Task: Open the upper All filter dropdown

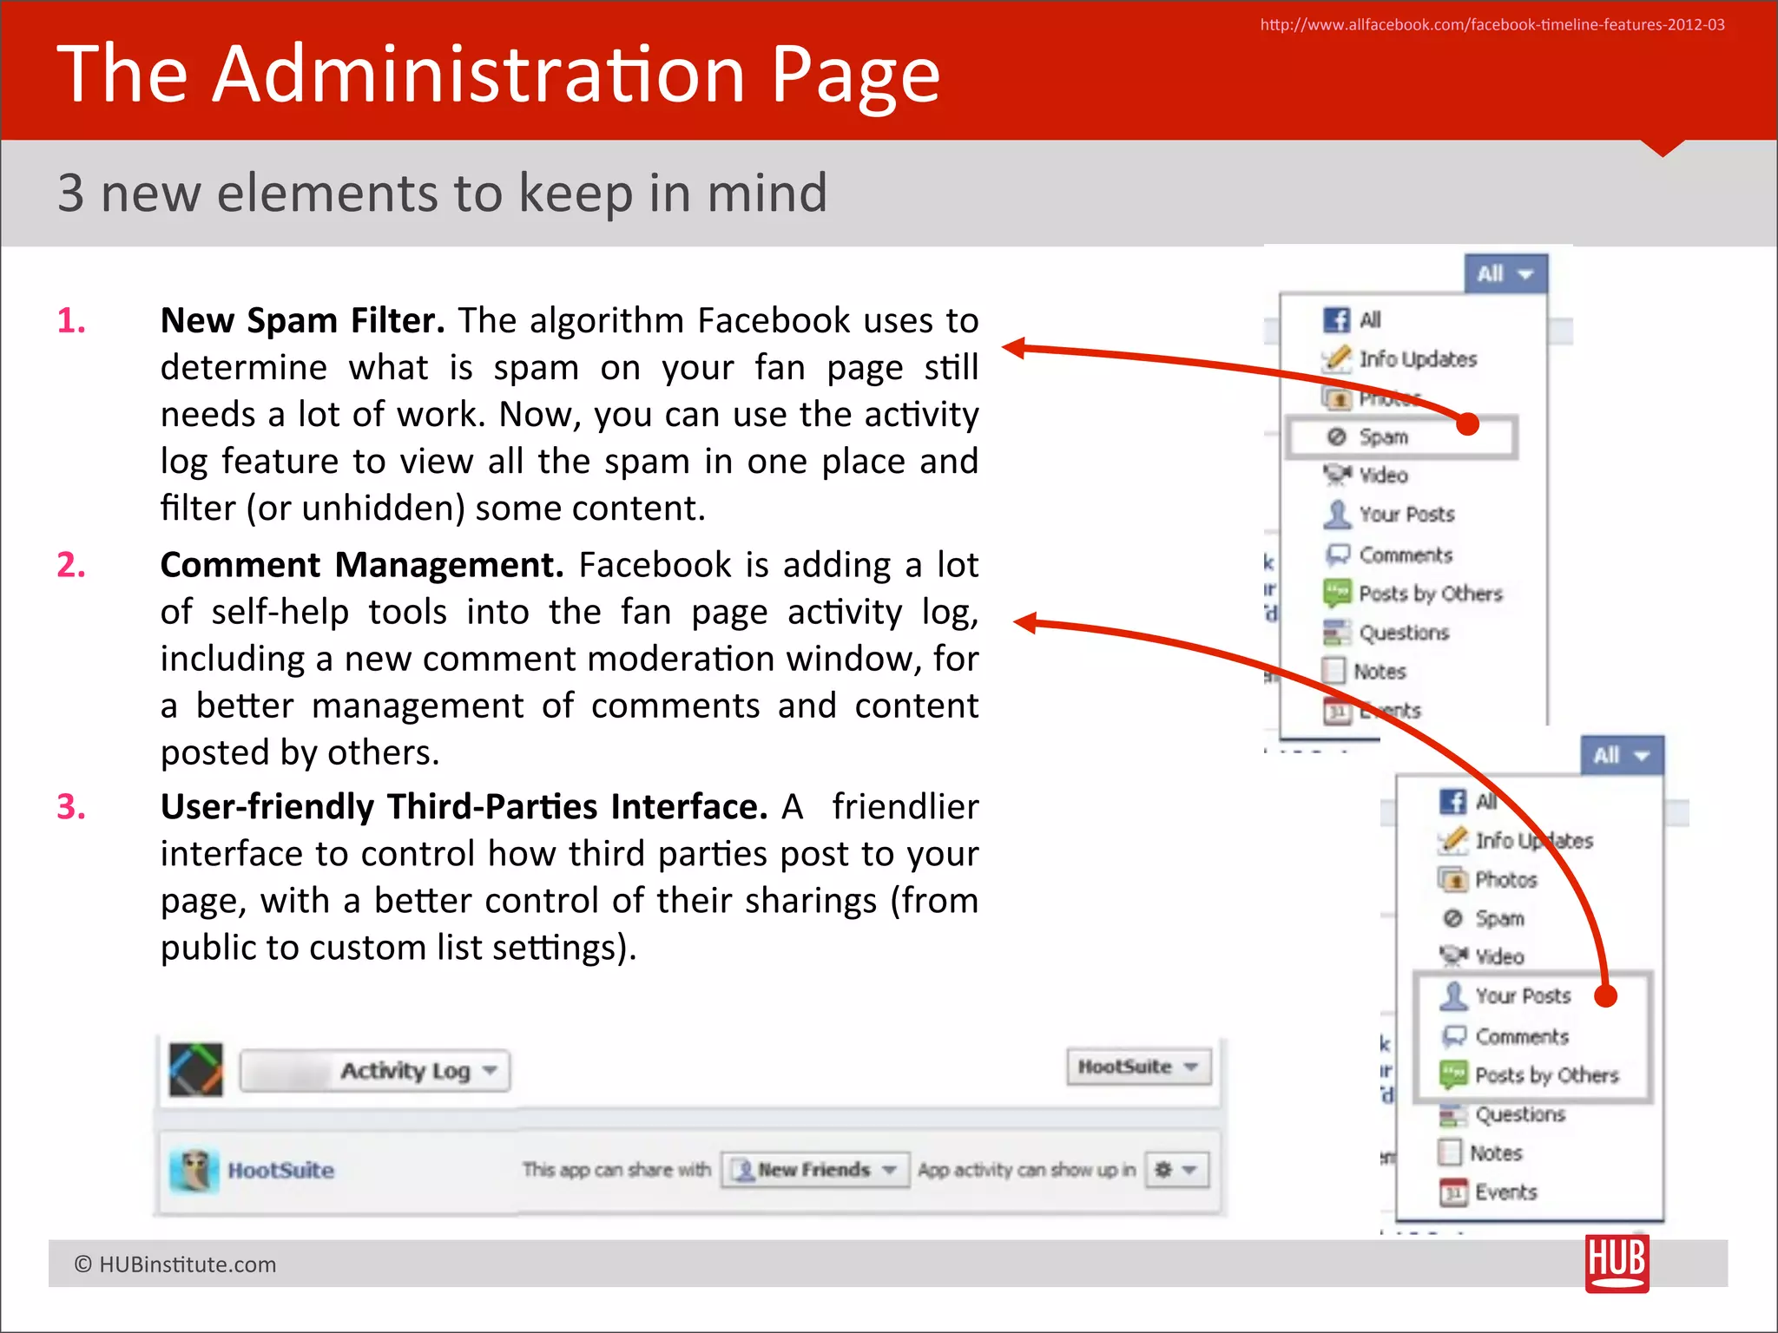Action: click(x=1505, y=274)
